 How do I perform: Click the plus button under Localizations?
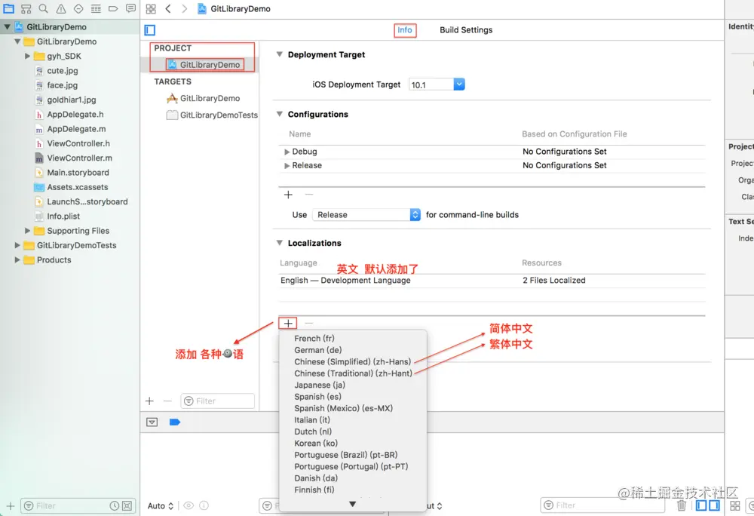pyautogui.click(x=288, y=323)
